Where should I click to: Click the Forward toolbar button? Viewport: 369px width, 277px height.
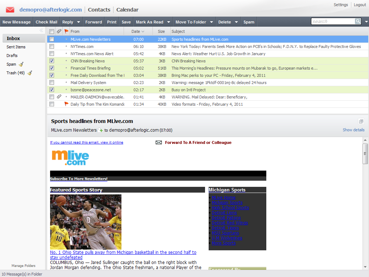click(x=94, y=22)
